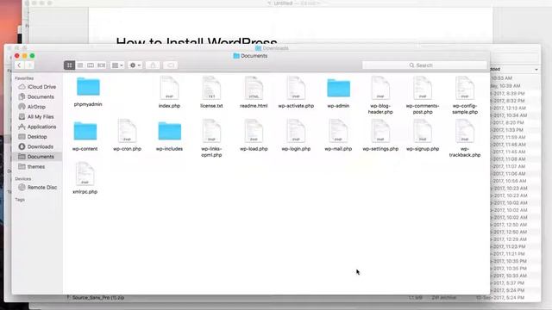Select the readme.html file icon
The height and width of the screenshot is (310, 552).
(254, 88)
